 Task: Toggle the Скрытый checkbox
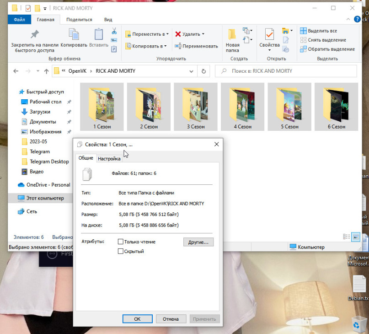click(121, 251)
